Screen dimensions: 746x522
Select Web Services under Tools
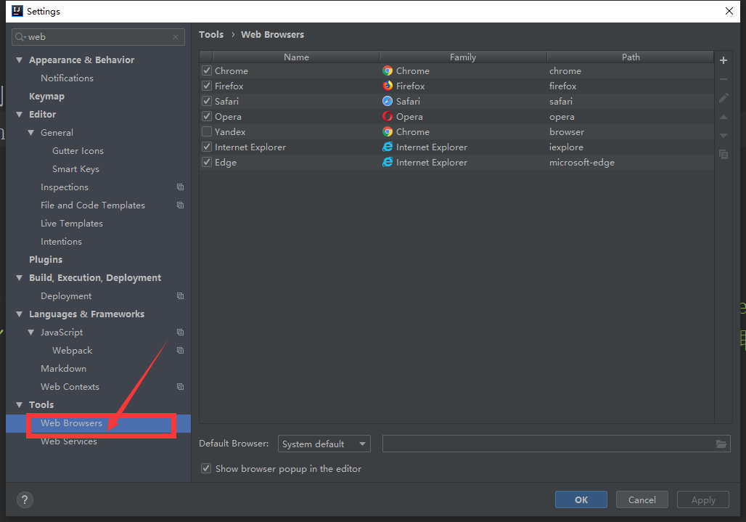(x=69, y=441)
